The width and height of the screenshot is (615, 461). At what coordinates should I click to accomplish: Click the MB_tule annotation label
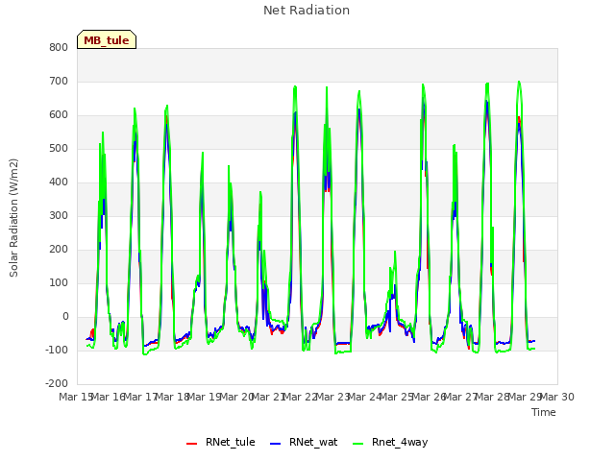pos(107,40)
